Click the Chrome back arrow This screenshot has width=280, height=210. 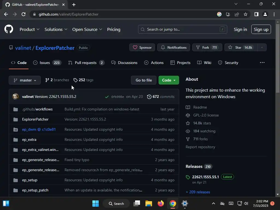pos(6,14)
